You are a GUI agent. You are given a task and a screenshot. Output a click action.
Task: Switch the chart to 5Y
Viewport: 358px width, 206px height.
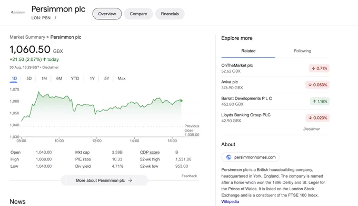coord(107,79)
